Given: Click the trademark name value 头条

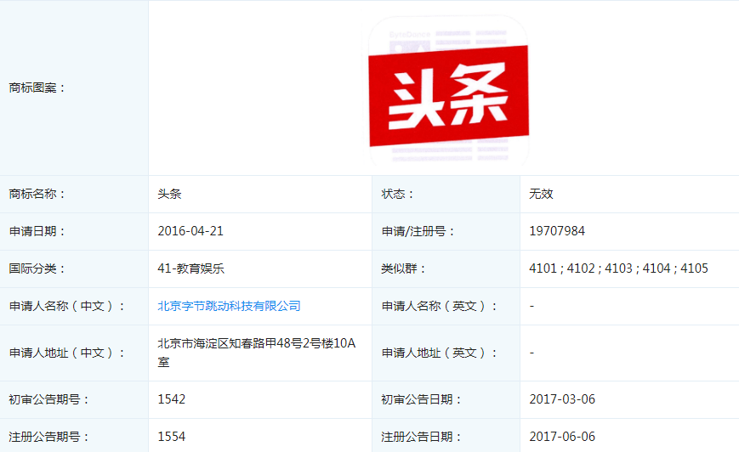Looking at the screenshot, I should 170,194.
